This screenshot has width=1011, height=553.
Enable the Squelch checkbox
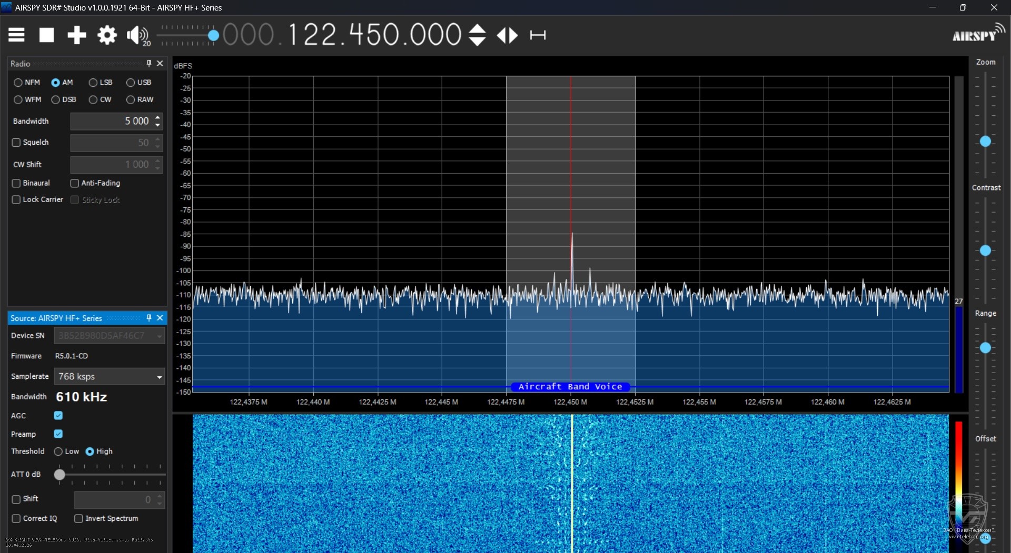[x=16, y=143]
